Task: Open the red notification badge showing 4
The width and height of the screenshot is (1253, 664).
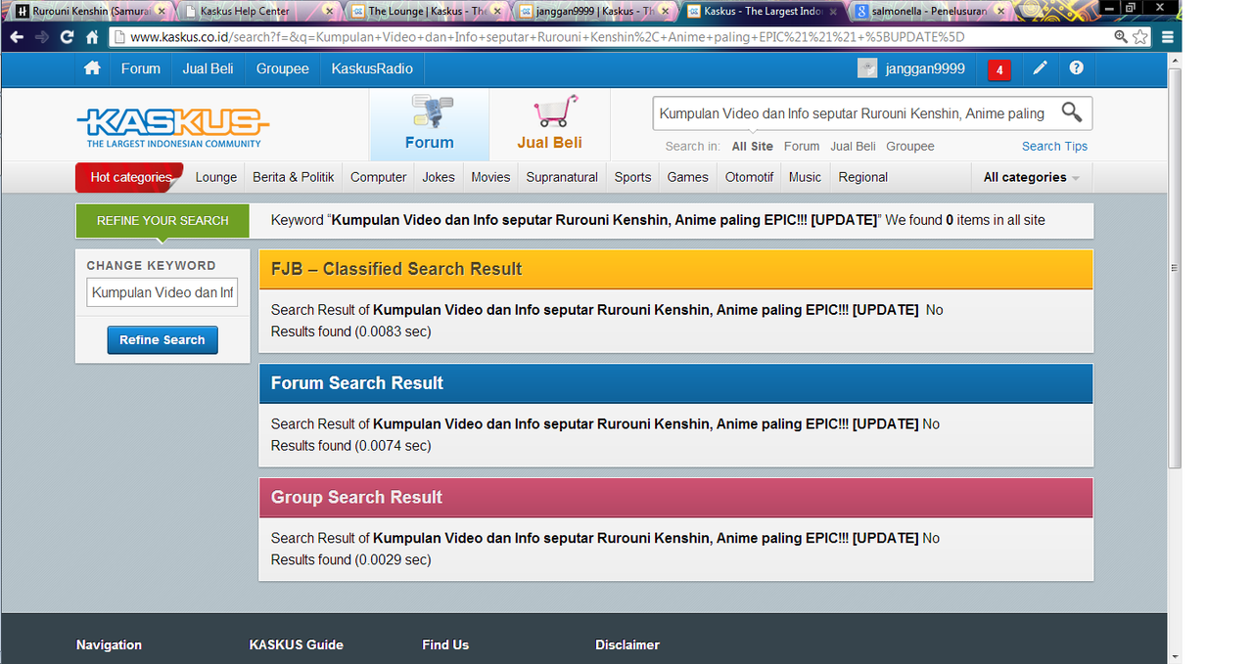Action: pos(999,69)
